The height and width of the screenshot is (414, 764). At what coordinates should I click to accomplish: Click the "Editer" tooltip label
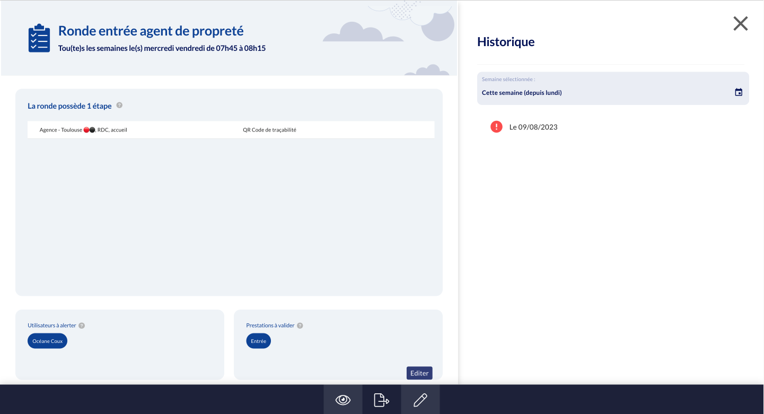tap(419, 373)
